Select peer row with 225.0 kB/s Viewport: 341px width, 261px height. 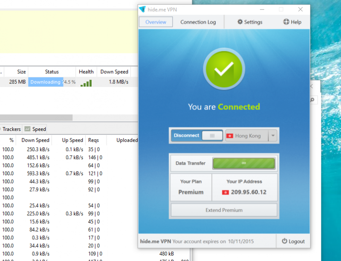tap(69, 214)
